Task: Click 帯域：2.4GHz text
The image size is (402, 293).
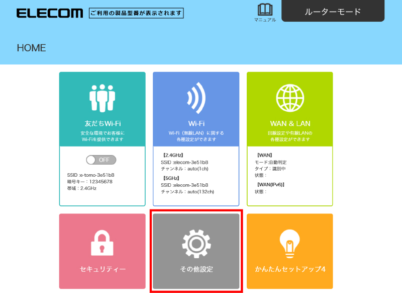Action: 82,188
